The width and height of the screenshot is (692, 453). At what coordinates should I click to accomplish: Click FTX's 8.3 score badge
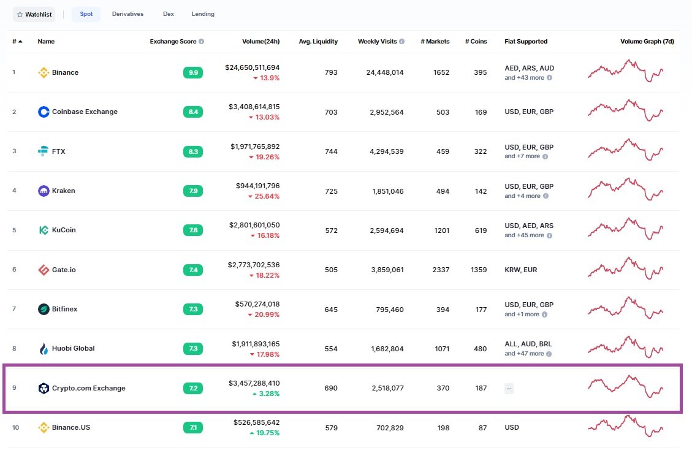point(193,151)
